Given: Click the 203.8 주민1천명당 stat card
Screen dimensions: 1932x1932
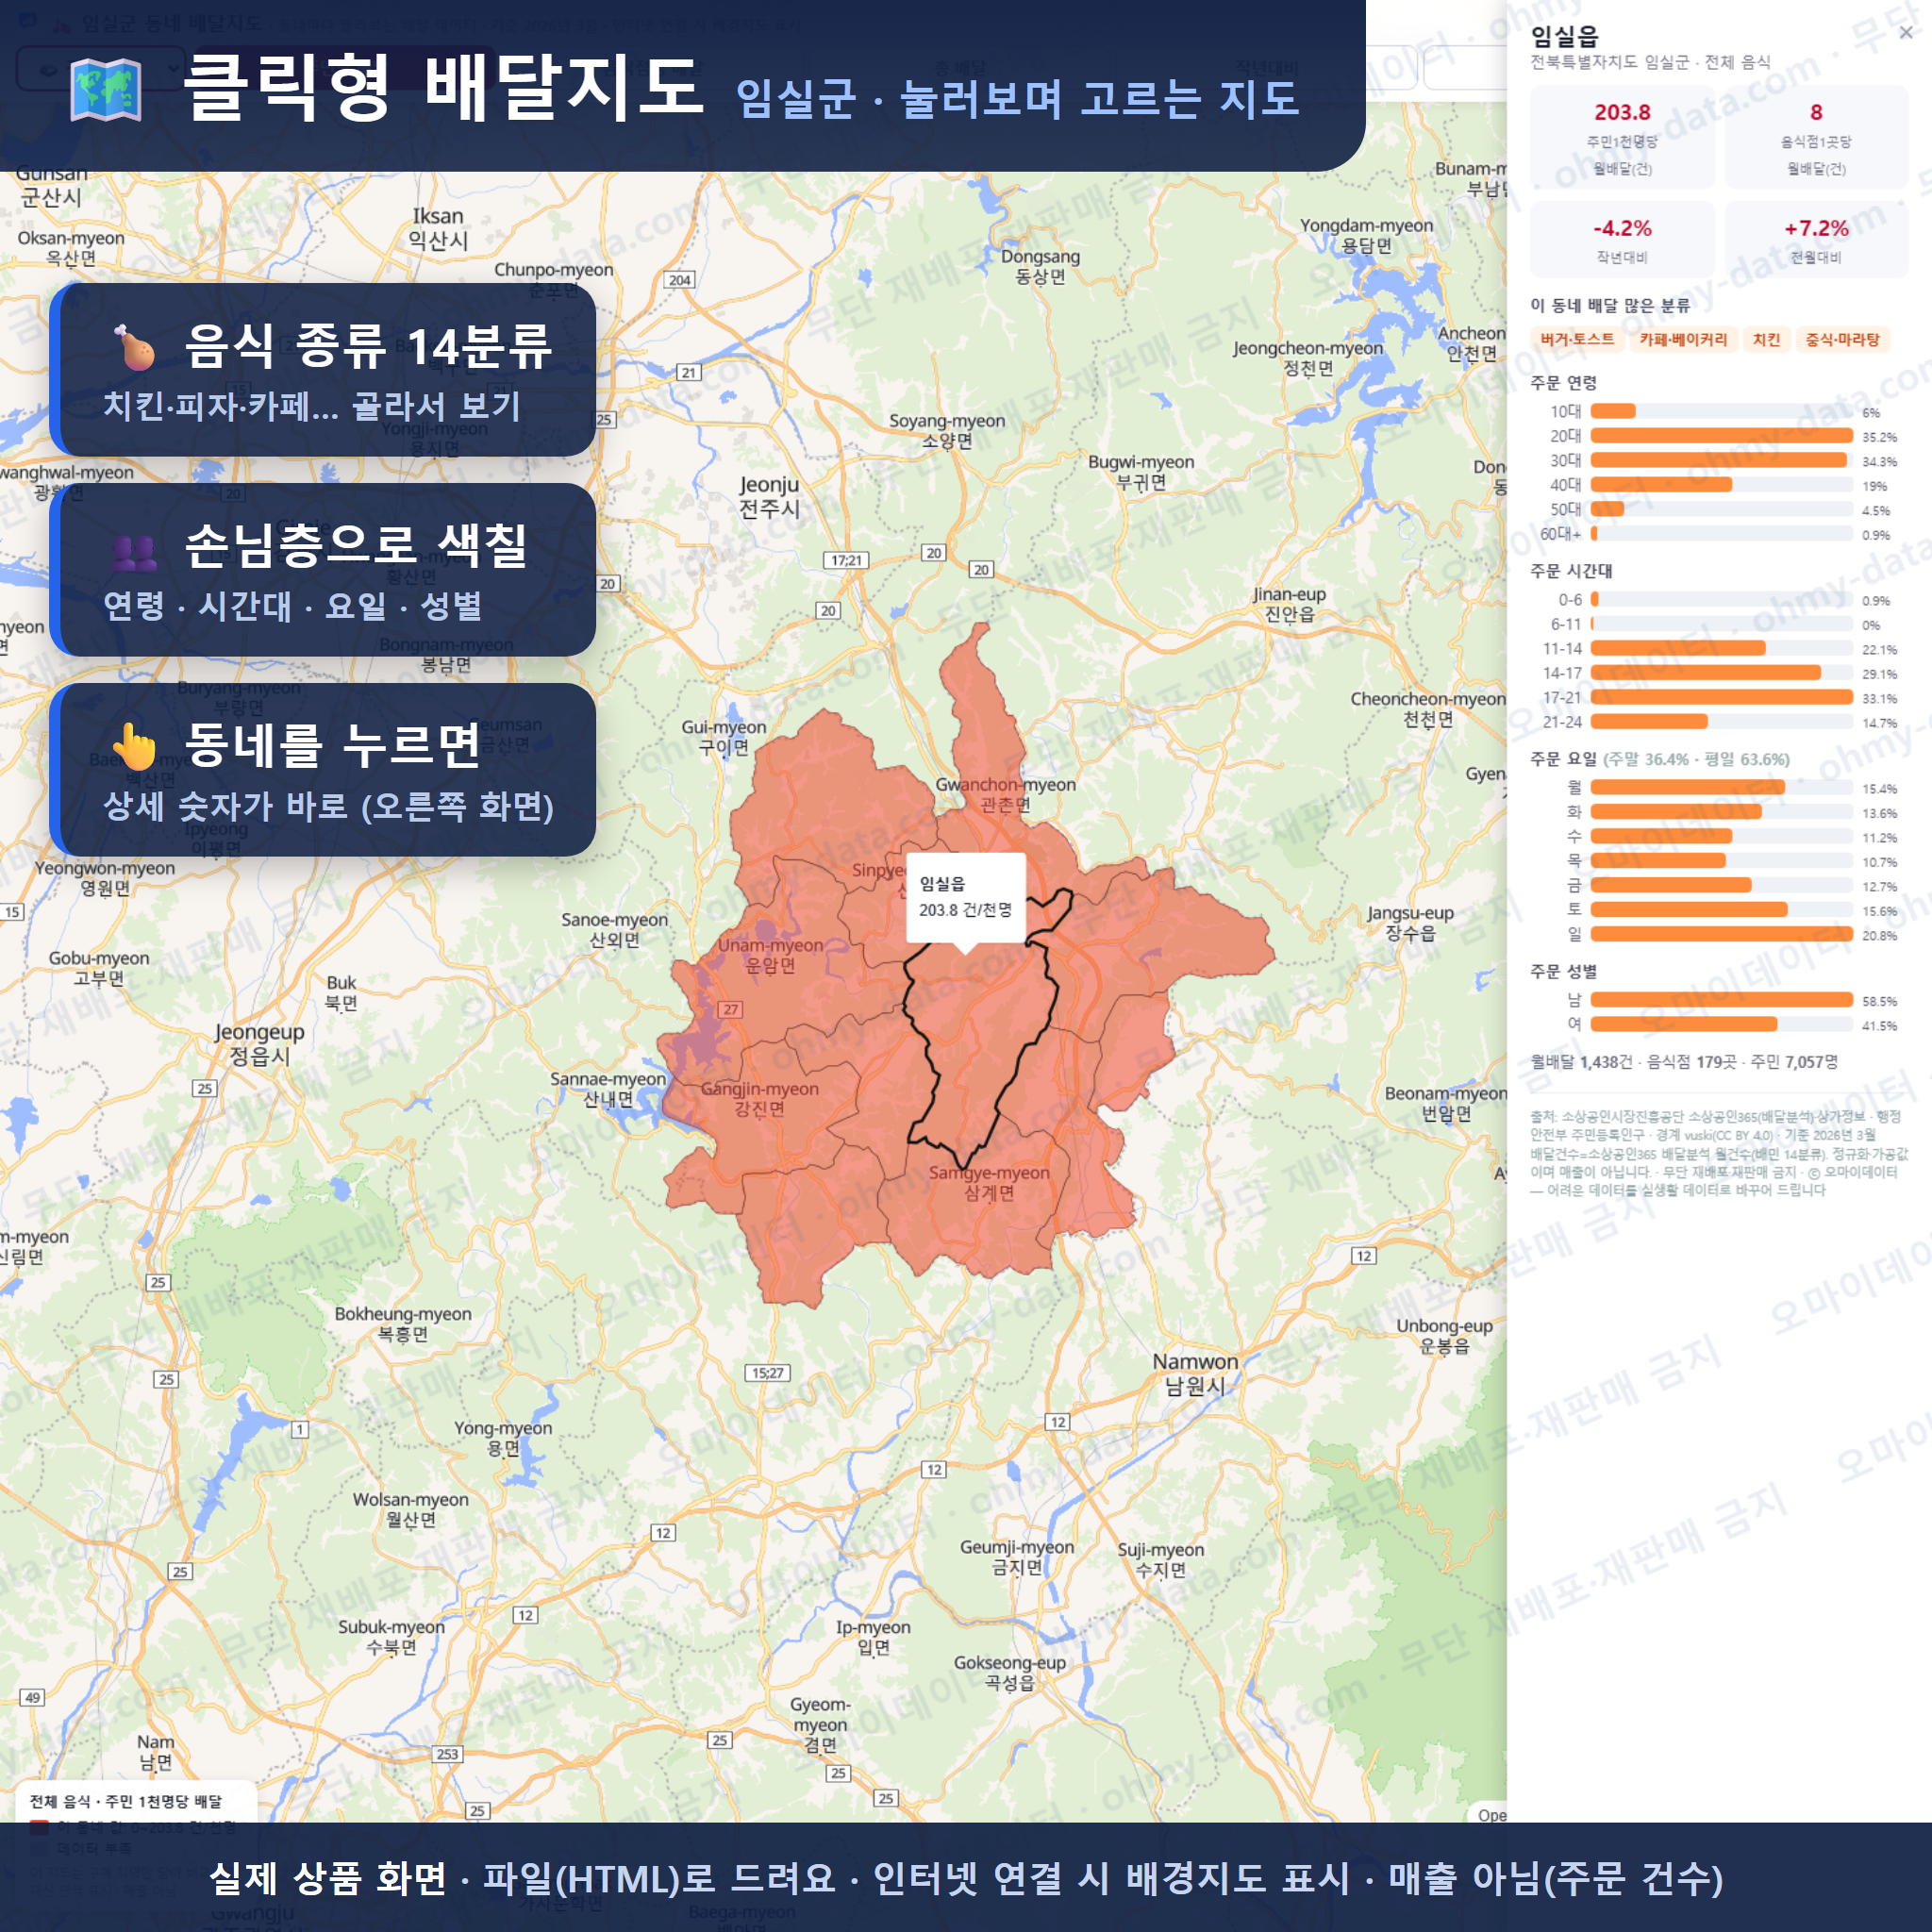Looking at the screenshot, I should [x=1622, y=137].
